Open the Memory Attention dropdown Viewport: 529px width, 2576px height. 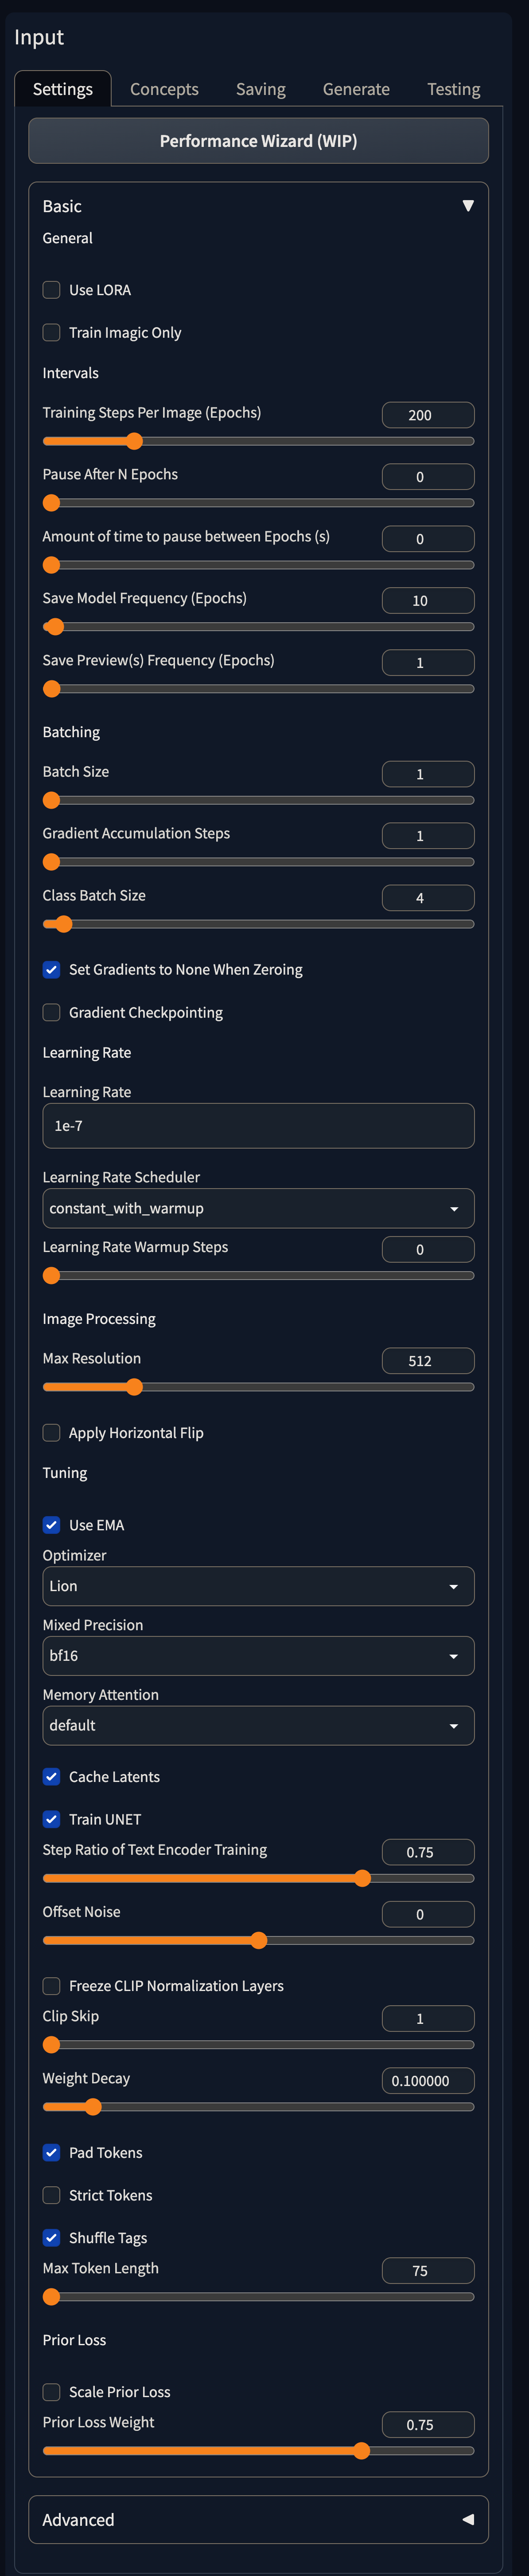pyautogui.click(x=257, y=1725)
